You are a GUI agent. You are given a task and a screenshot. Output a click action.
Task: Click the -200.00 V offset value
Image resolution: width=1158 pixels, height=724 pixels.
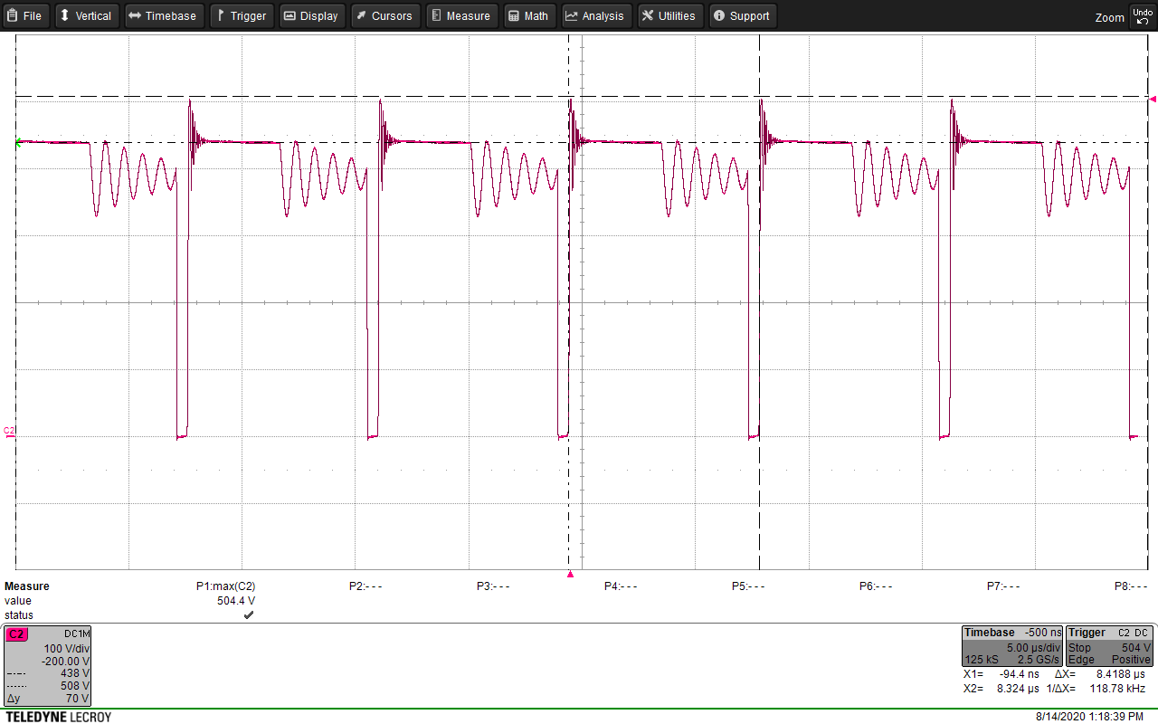pos(65,662)
